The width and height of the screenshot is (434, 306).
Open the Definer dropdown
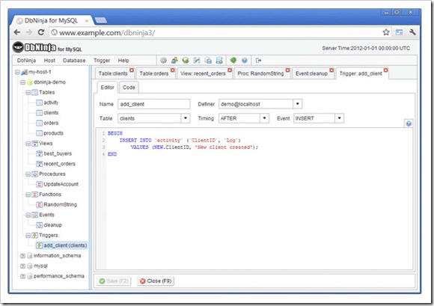298,104
